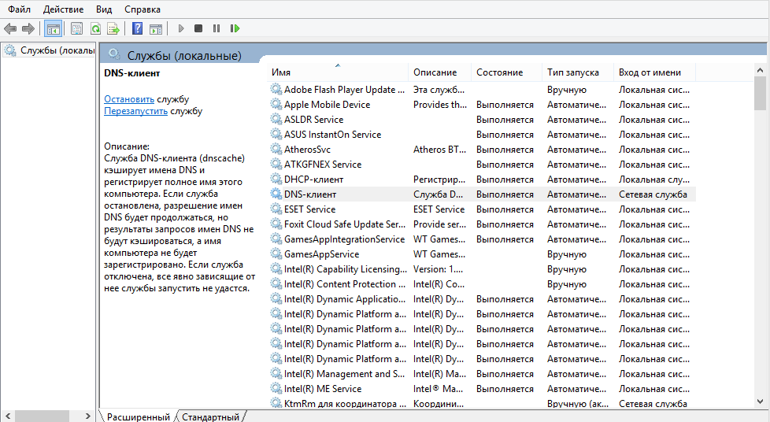Open Help with the blue question mark icon
This screenshot has width=770, height=422.
(137, 28)
